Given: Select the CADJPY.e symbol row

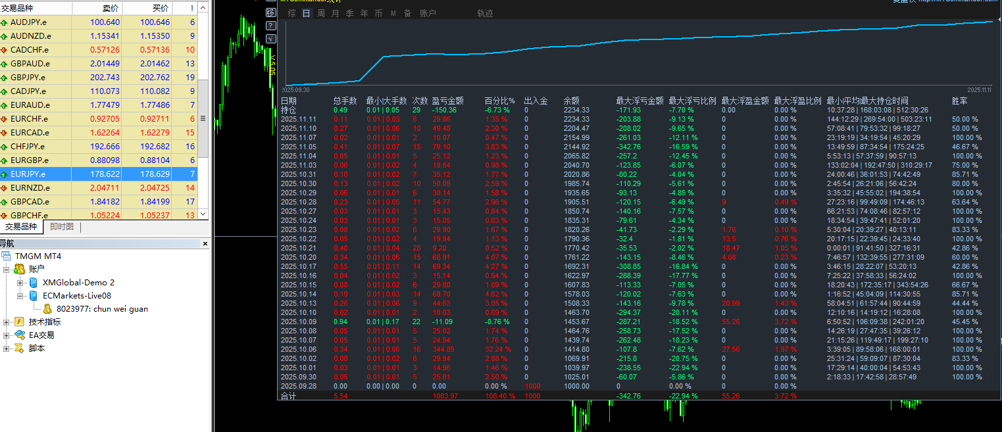Looking at the screenshot, I should coord(99,91).
